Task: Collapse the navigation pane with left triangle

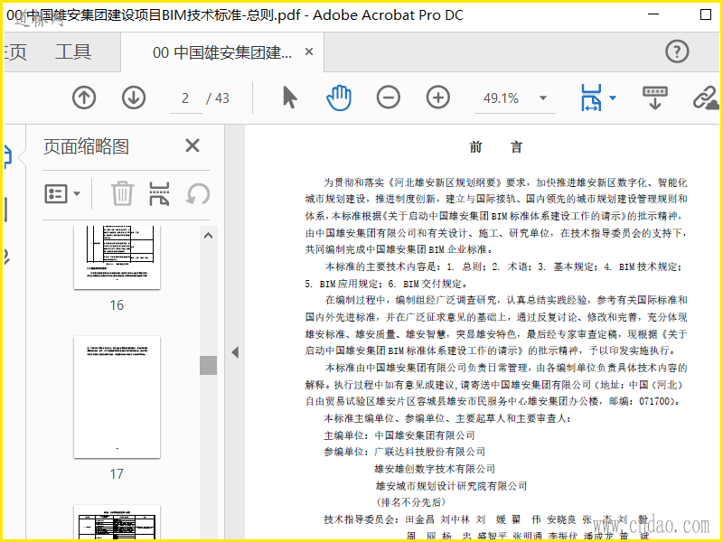Action: click(235, 352)
